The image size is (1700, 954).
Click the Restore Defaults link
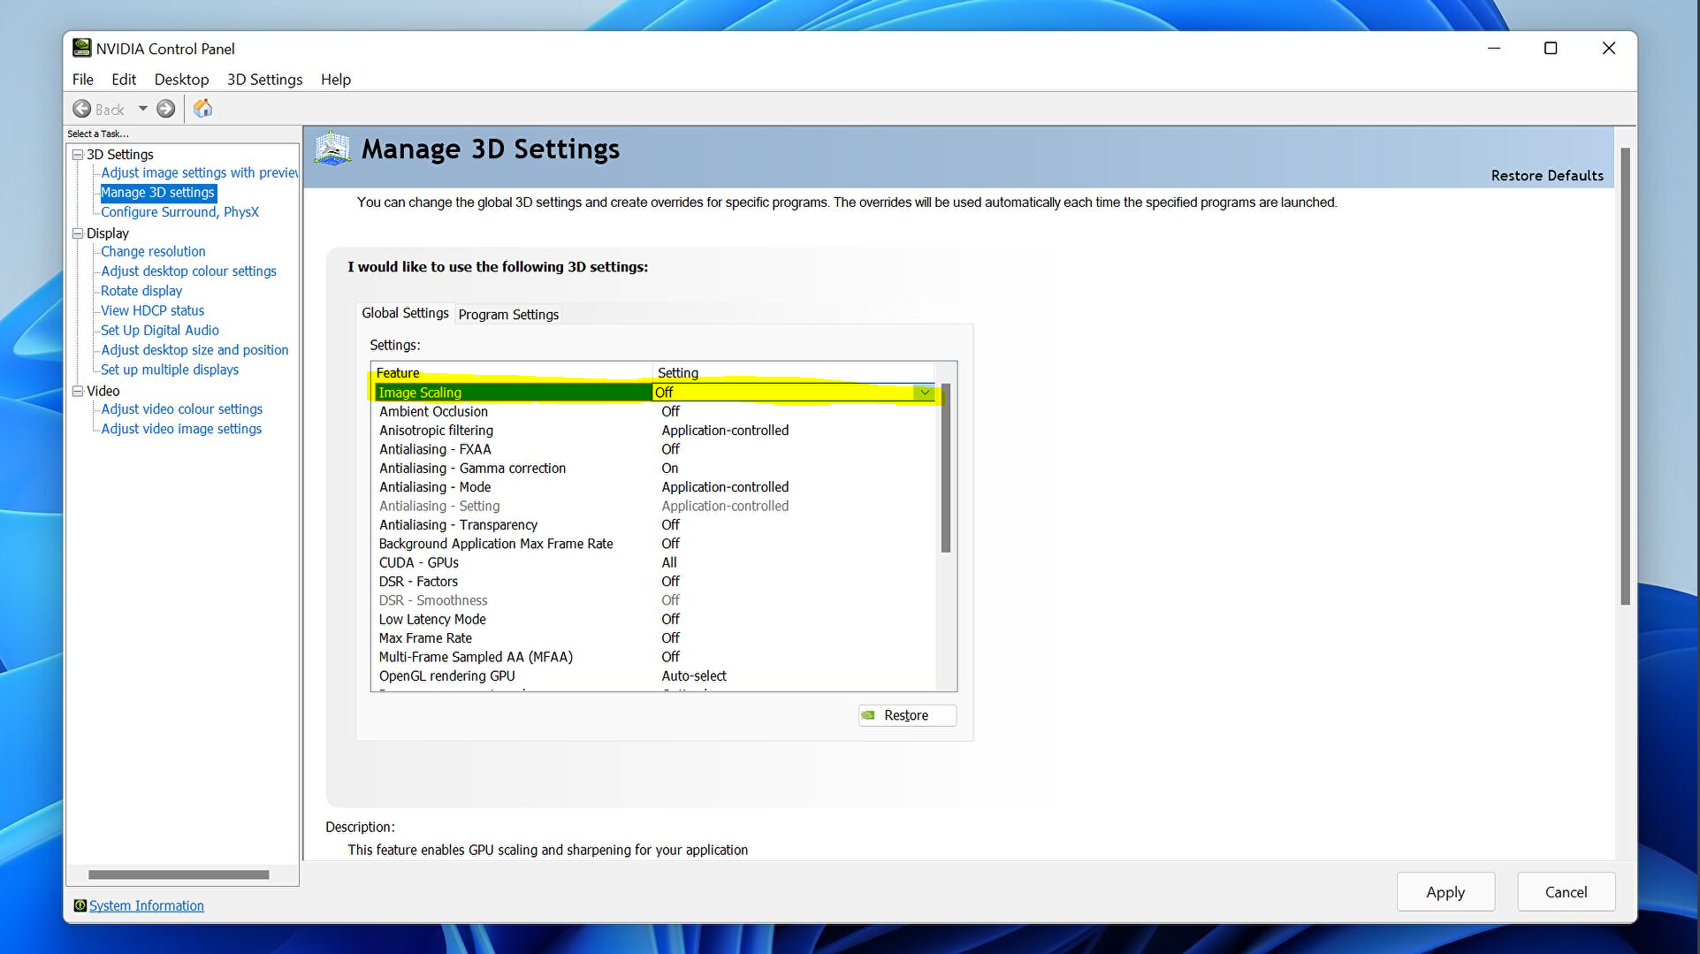pyautogui.click(x=1547, y=175)
